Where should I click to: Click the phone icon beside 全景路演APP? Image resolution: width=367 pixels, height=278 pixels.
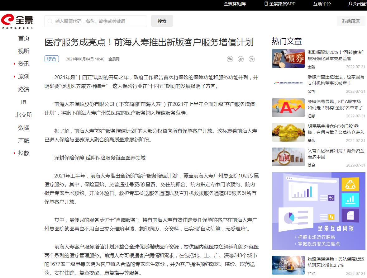tap(266, 3)
